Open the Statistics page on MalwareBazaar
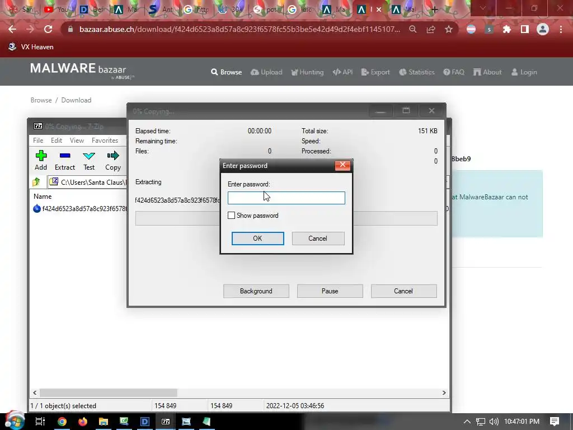Image resolution: width=573 pixels, height=430 pixels. point(417,72)
